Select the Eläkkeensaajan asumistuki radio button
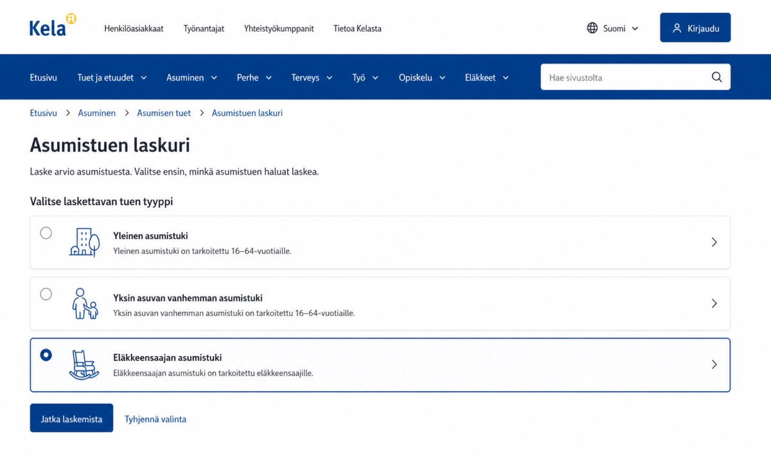The height and width of the screenshot is (463, 771). (46, 355)
